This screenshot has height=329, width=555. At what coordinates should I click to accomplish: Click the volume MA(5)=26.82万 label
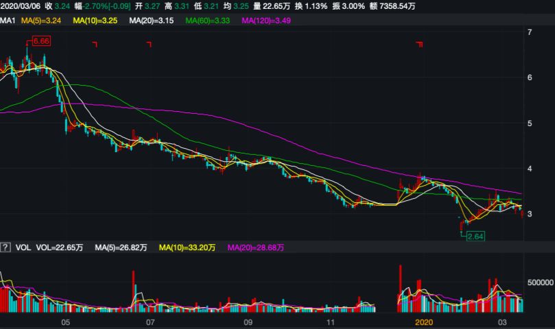point(120,247)
